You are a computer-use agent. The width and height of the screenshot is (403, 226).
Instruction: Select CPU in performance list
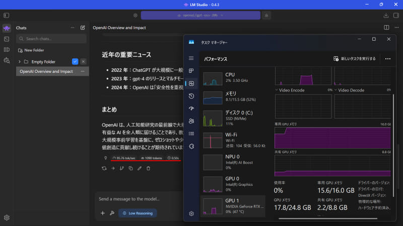[234, 78]
